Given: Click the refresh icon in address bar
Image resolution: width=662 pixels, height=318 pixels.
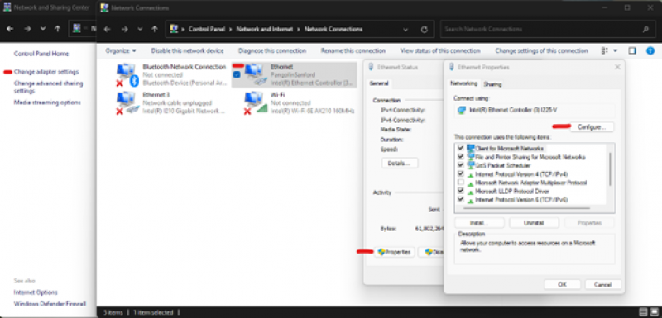Looking at the screenshot, I should 425,30.
